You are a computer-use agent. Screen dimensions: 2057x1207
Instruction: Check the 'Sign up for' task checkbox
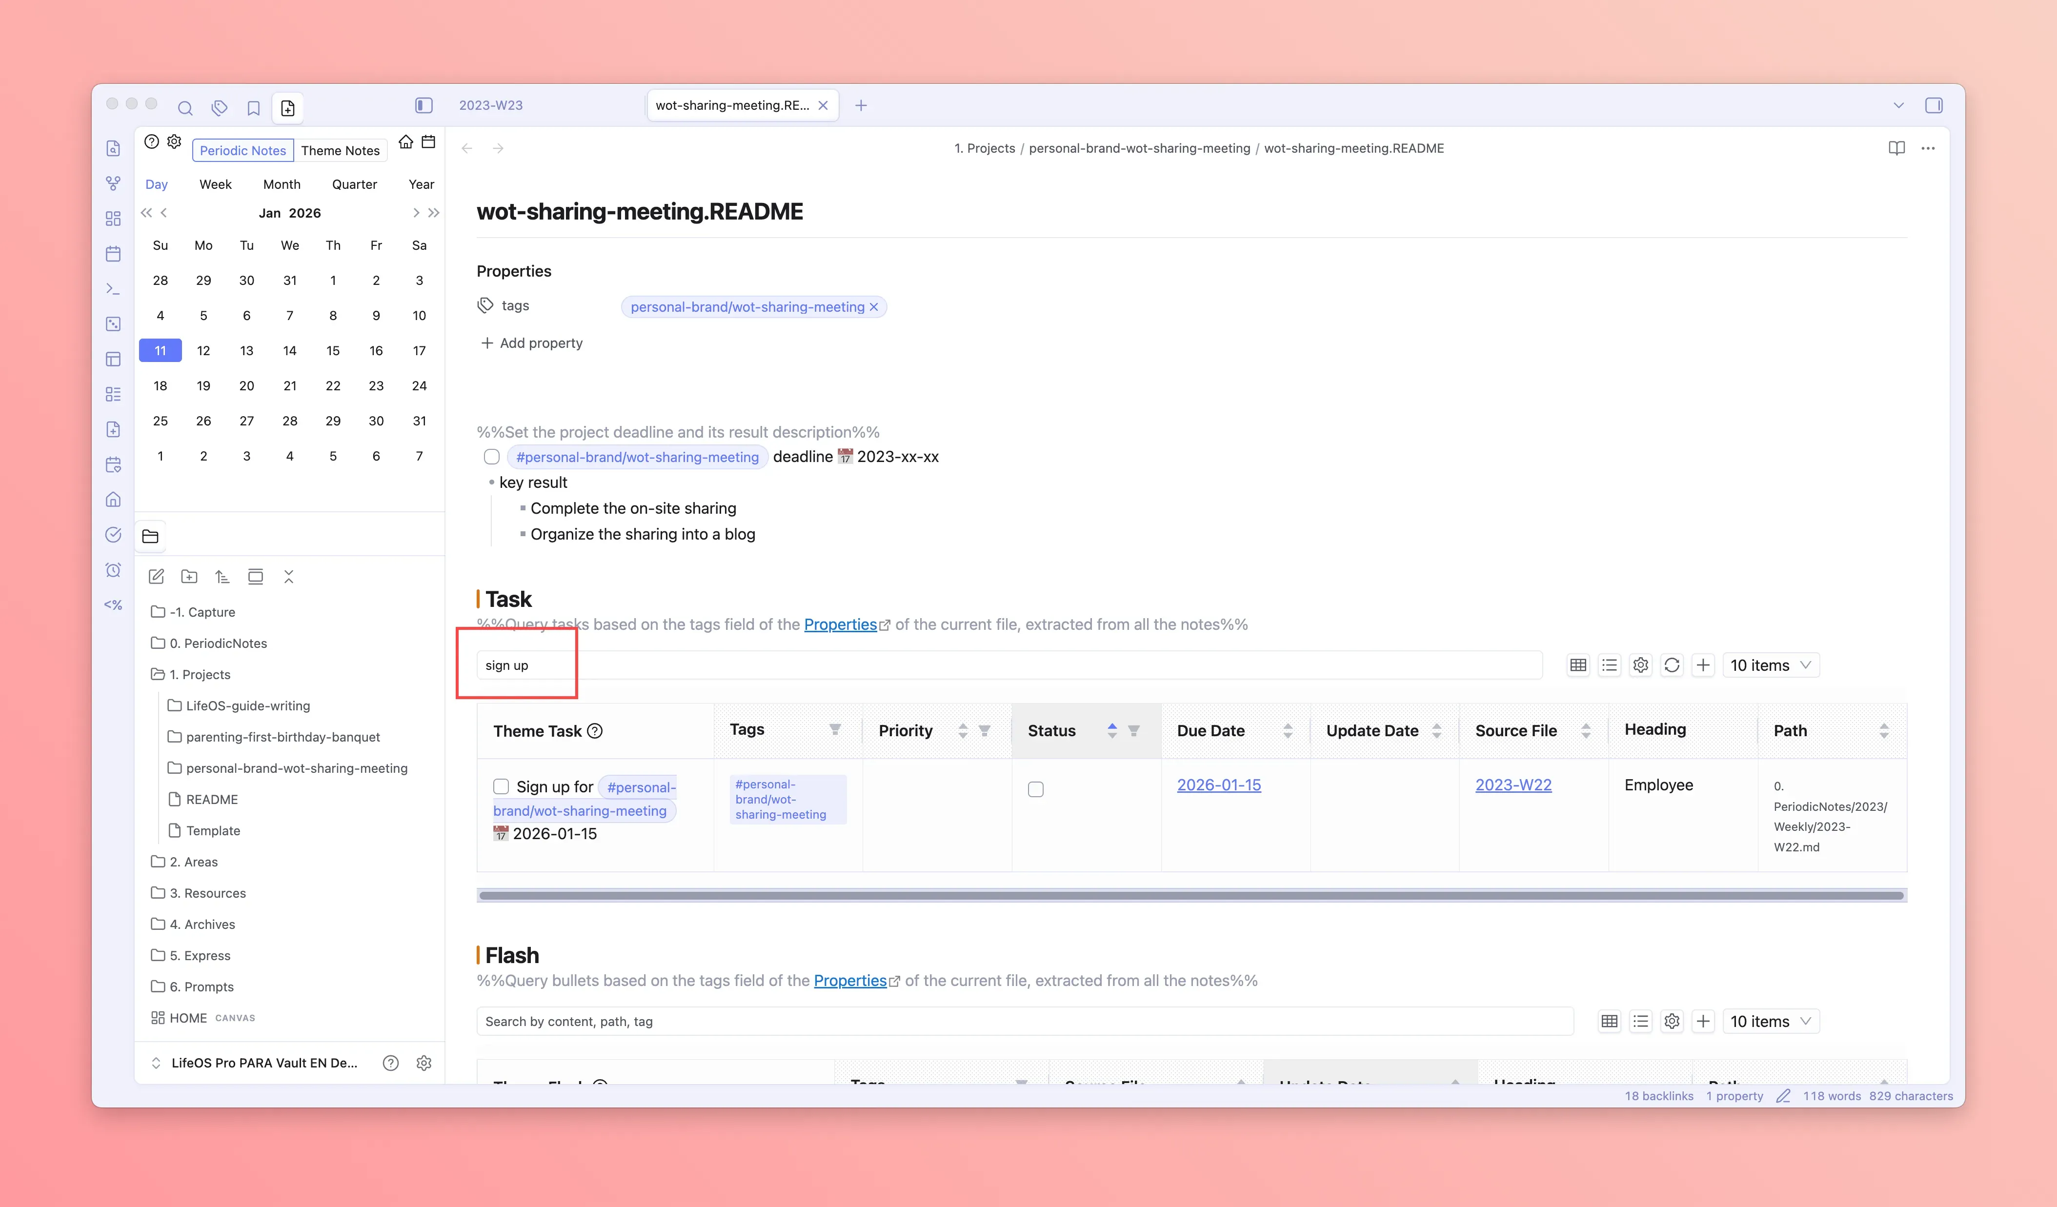point(501,786)
